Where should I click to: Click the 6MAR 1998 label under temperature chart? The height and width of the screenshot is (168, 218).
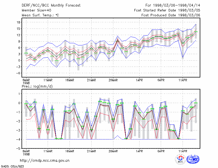tap(26, 82)
